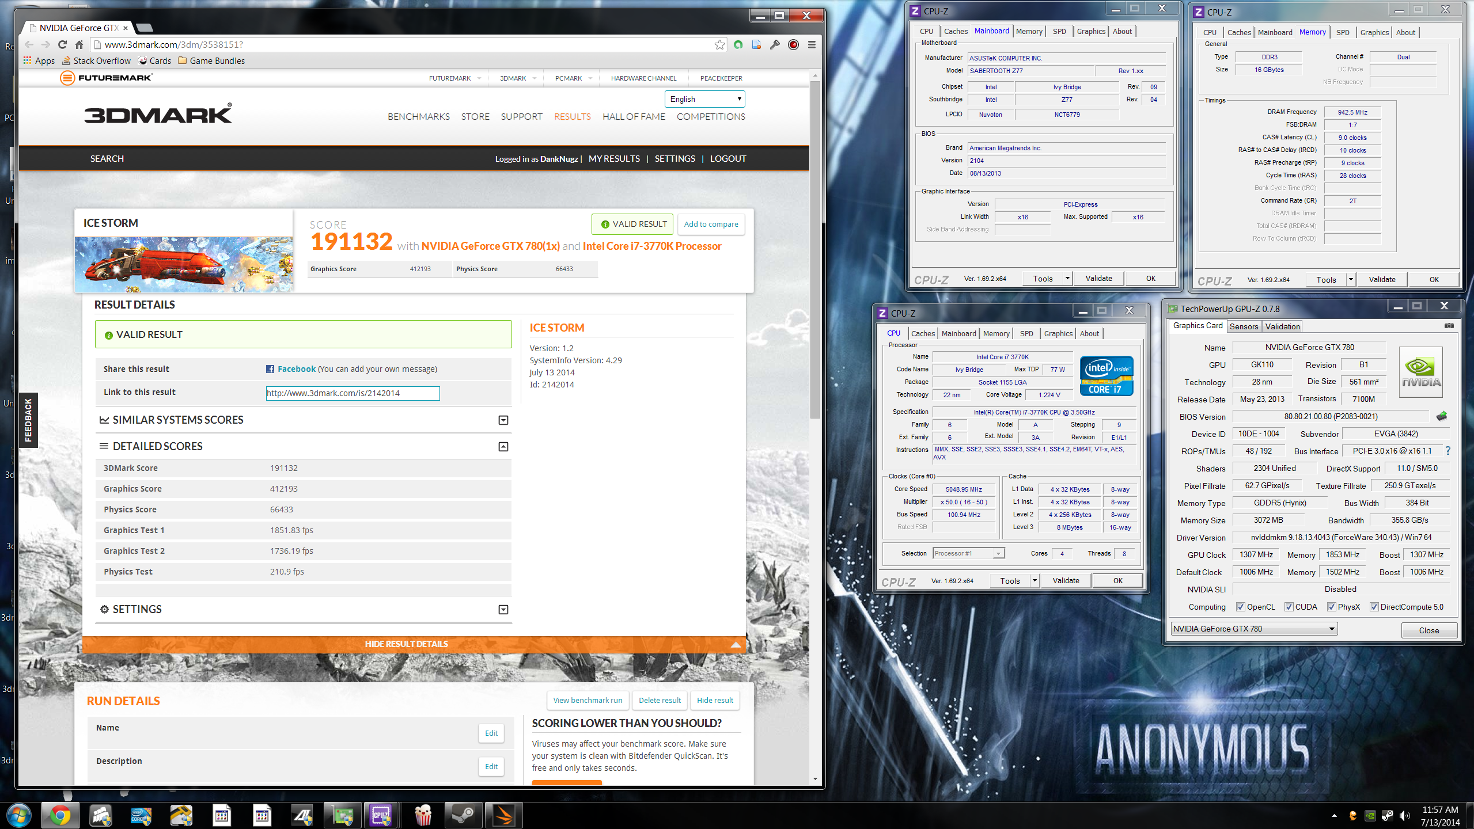
Task: Open Tools dropdown arrow in CPU-Z Mainboard window
Action: tap(1067, 279)
